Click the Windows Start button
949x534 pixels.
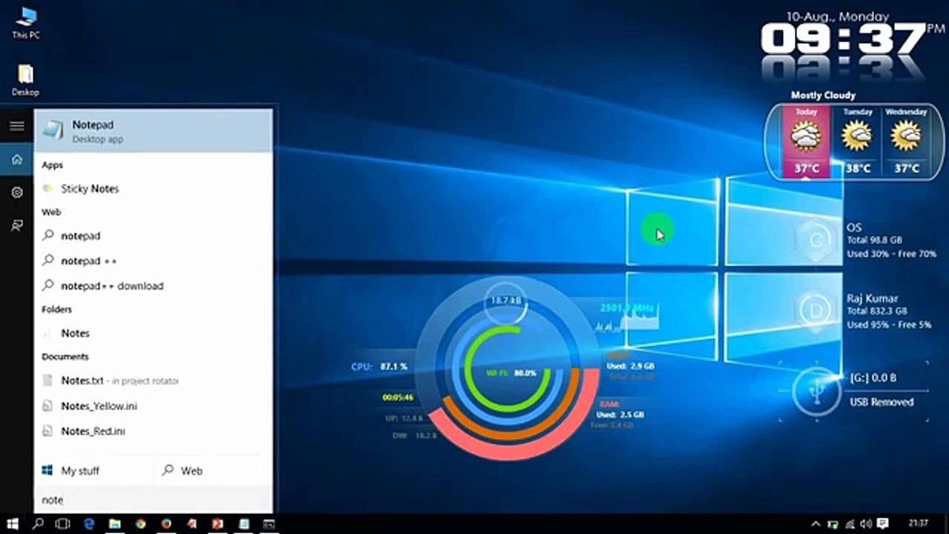coord(13,524)
